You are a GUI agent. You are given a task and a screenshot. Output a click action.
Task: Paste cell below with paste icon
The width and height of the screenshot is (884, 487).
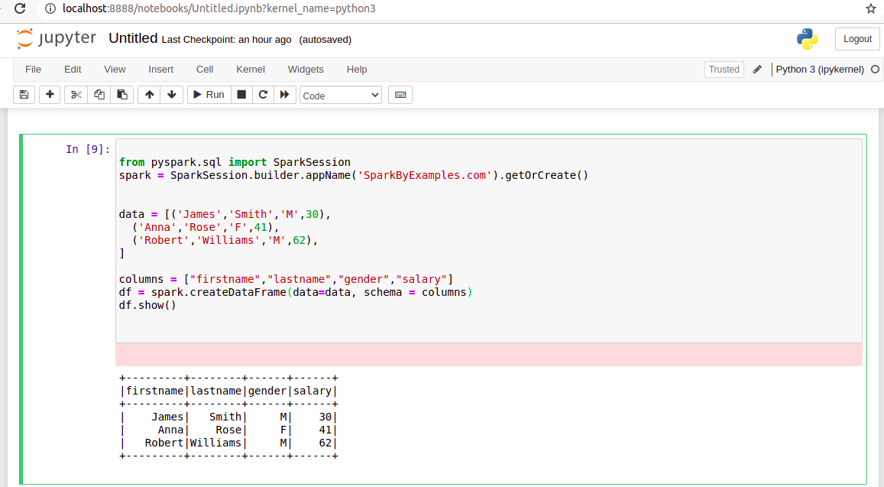tap(122, 94)
